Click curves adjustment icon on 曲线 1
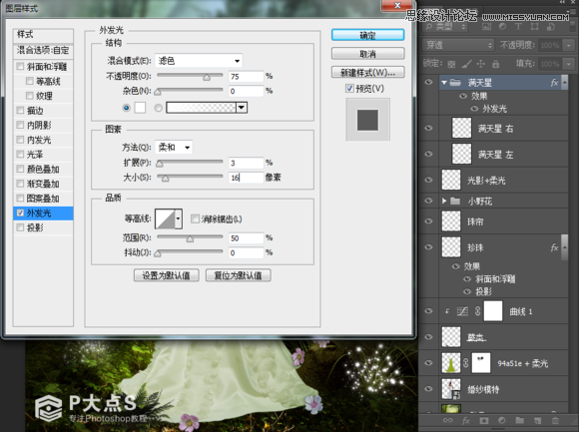 click(462, 311)
